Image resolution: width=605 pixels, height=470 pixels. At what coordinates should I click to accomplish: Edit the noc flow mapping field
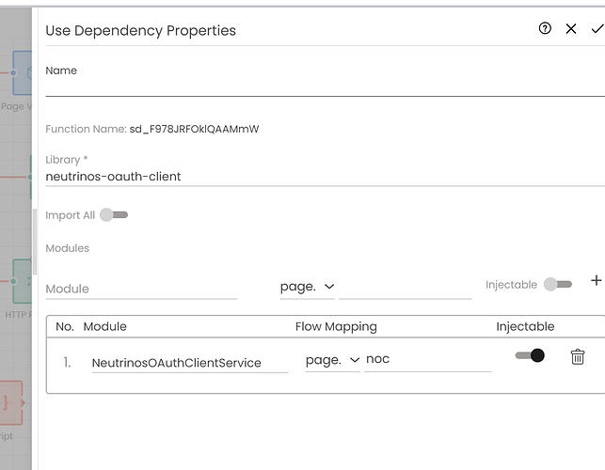(427, 360)
